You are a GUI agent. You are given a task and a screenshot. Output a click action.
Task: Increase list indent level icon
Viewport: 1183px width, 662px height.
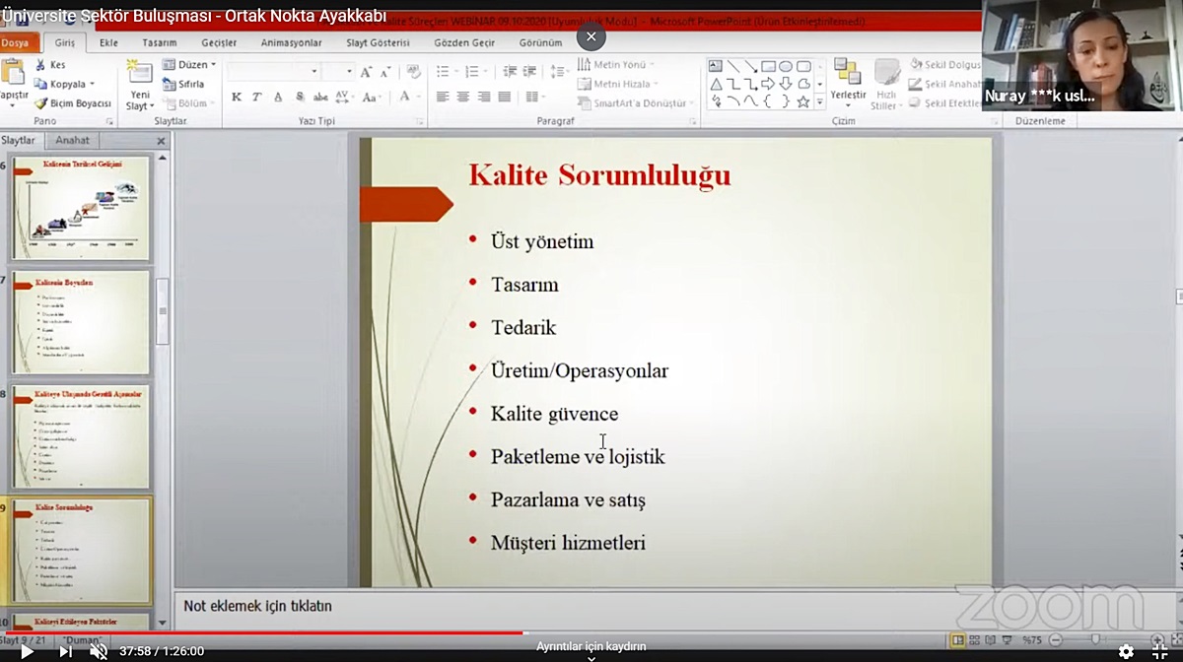click(x=528, y=71)
